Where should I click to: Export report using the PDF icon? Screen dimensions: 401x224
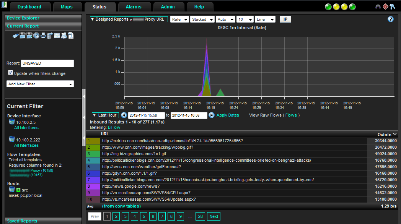[70, 36]
